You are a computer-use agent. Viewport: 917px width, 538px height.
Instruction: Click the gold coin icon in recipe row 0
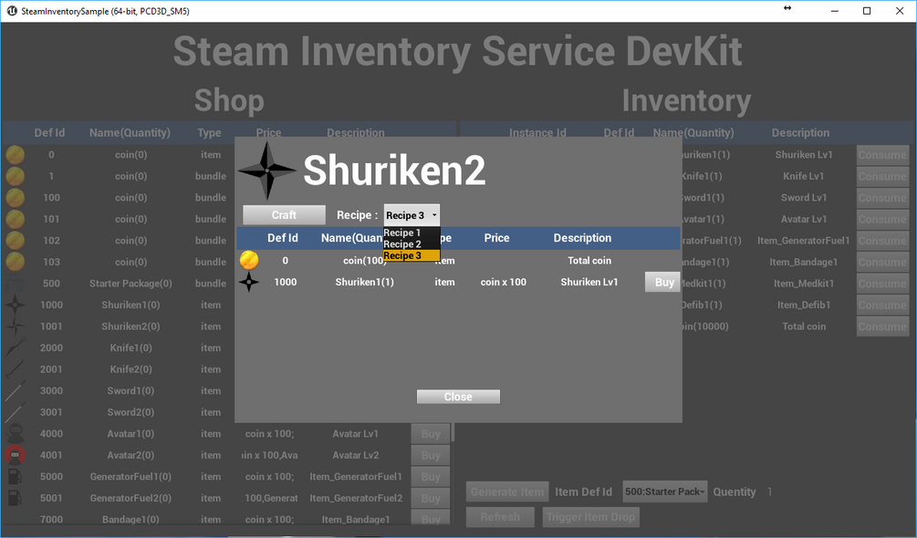click(x=249, y=261)
